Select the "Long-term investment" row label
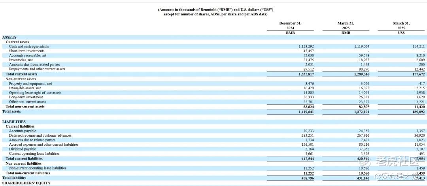 pos(26,97)
